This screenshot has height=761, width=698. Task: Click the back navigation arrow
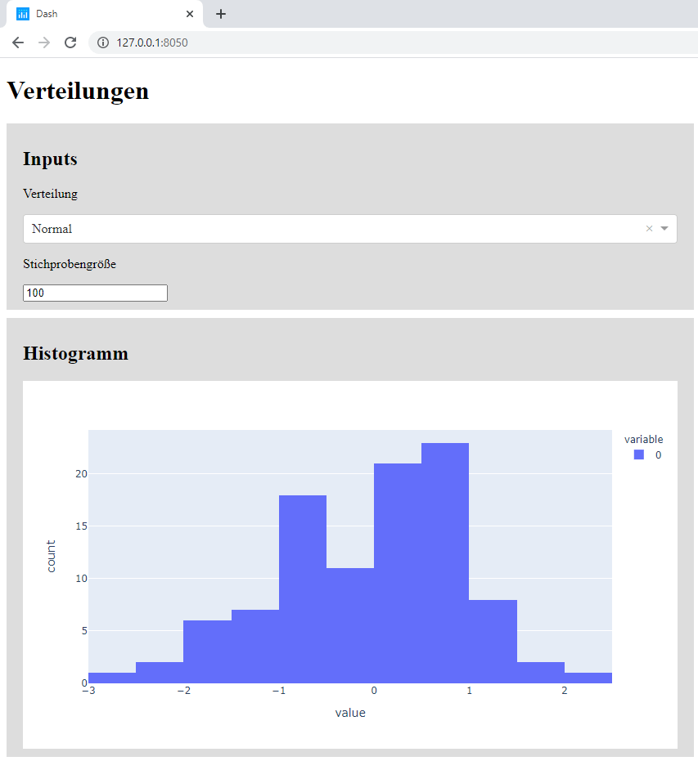tap(17, 43)
